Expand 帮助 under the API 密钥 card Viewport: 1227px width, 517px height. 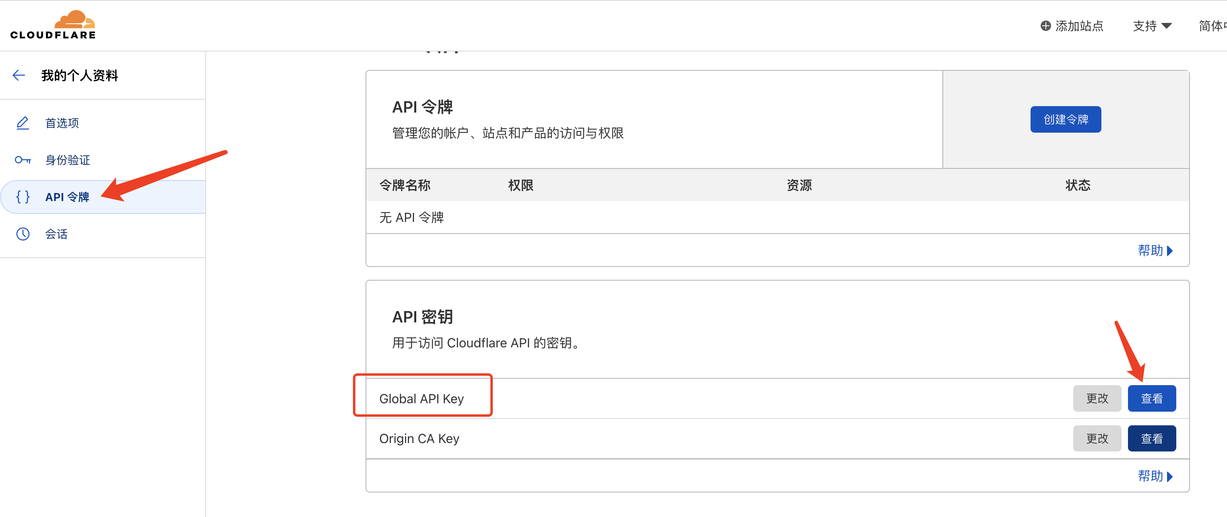point(1155,476)
